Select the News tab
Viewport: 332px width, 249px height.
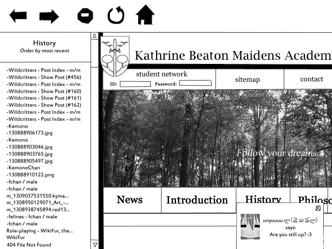pos(130,200)
